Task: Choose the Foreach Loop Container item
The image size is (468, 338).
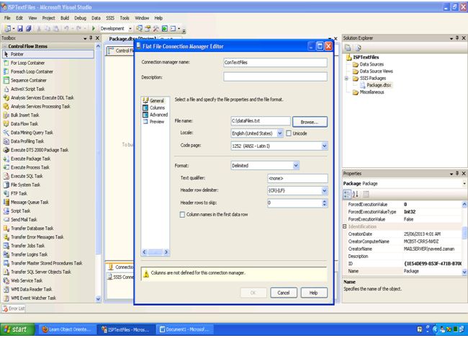Action: (32, 72)
